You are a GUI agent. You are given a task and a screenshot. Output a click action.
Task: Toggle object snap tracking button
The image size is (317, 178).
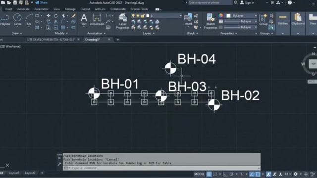252,174
